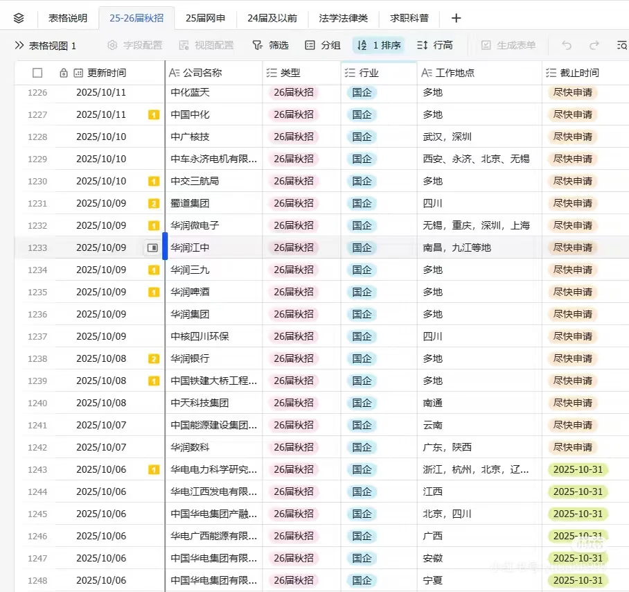629x592 pixels.
Task: Click 国企 tag in 华润数科 row
Action: (x=362, y=448)
